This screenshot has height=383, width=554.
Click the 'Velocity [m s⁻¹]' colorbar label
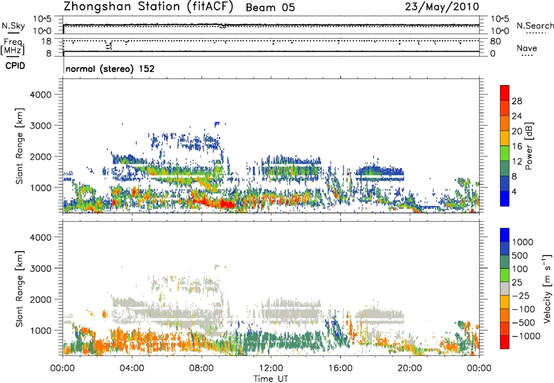(547, 288)
